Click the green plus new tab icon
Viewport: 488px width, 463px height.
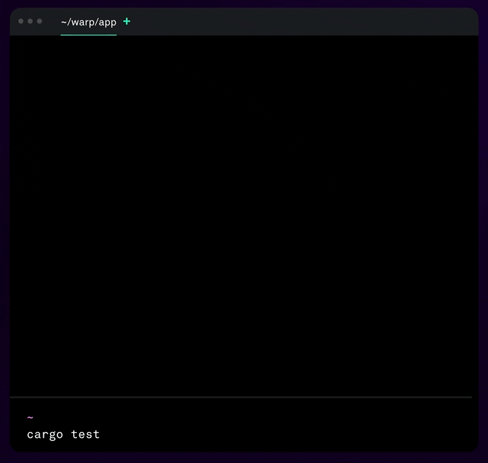(x=127, y=21)
